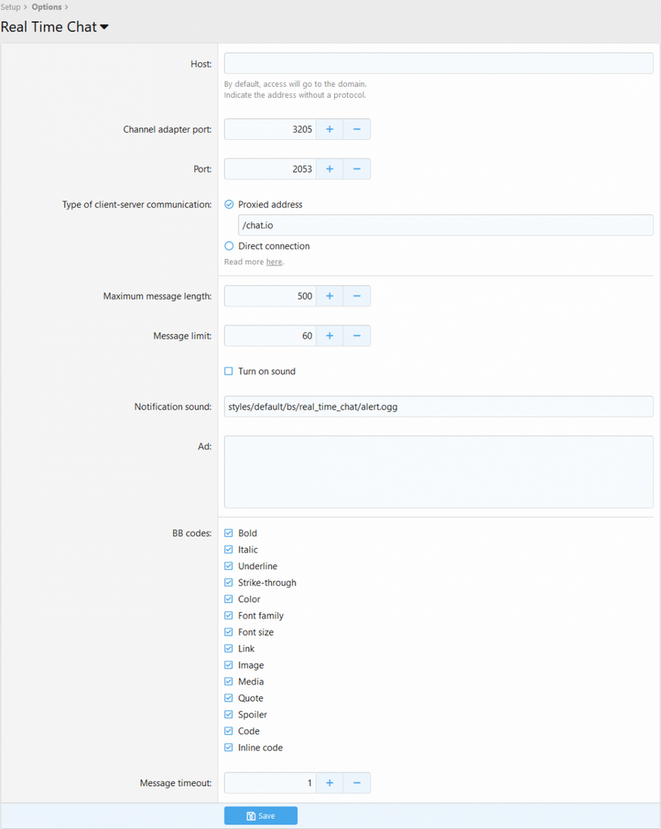Increase the Message timeout value

[329, 783]
